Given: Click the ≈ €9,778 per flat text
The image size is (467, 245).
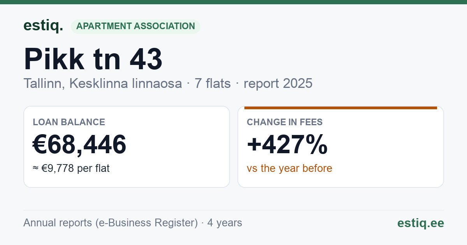Looking at the screenshot, I should coord(71,168).
